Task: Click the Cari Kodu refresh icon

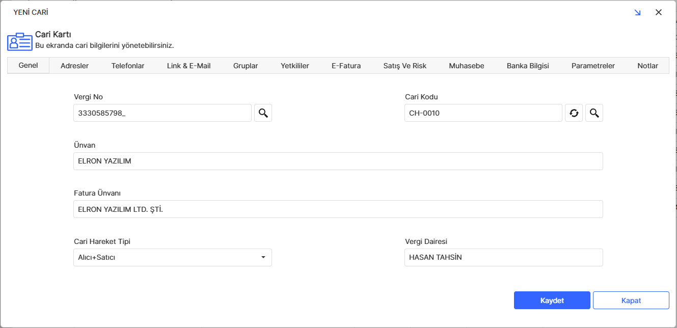Action: pos(574,113)
